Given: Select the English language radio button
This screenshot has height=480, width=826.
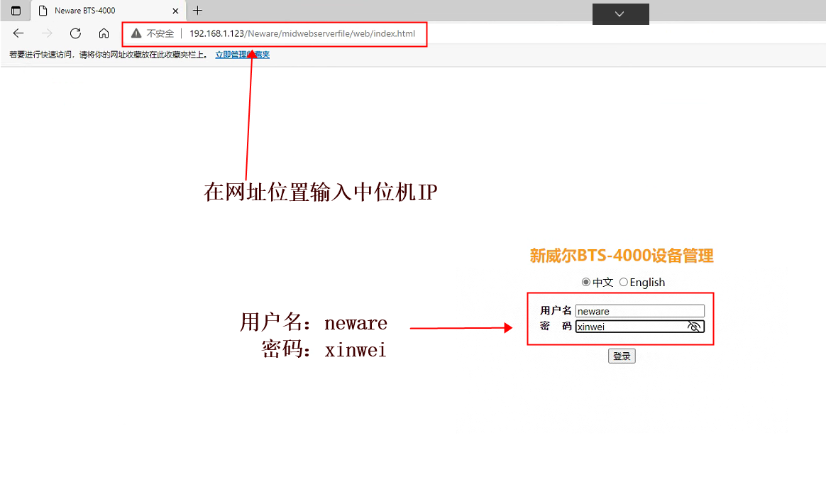Looking at the screenshot, I should point(624,282).
